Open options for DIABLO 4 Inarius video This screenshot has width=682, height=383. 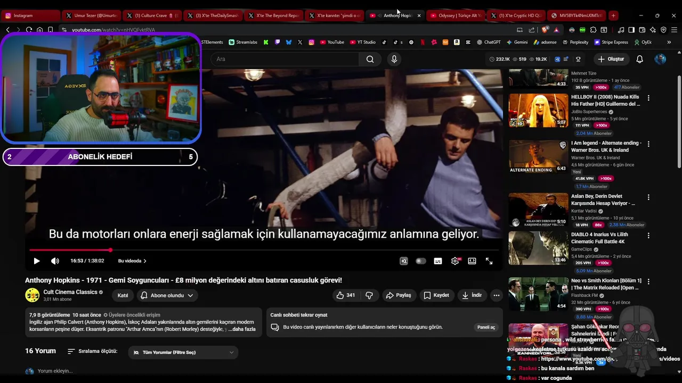pyautogui.click(x=648, y=235)
